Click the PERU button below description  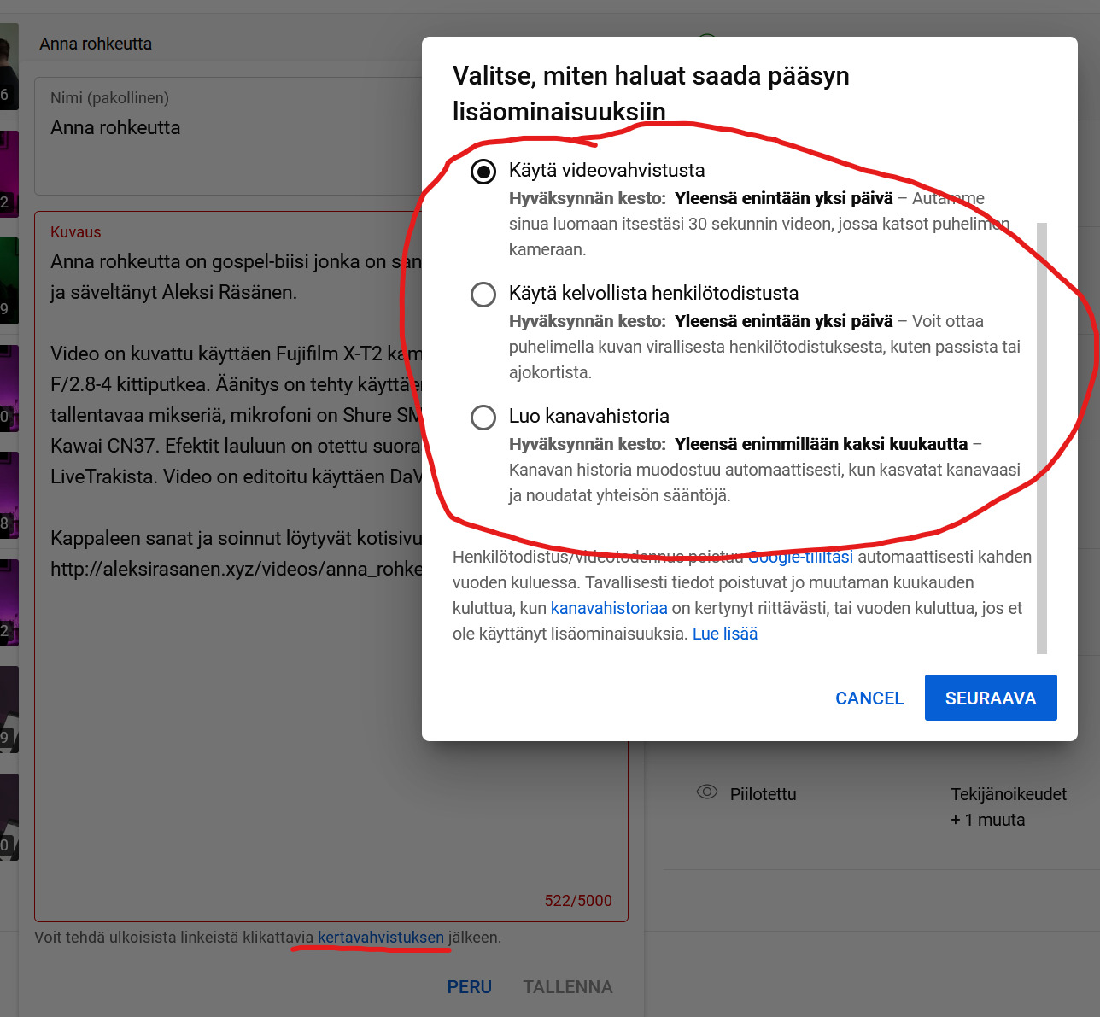[x=470, y=987]
